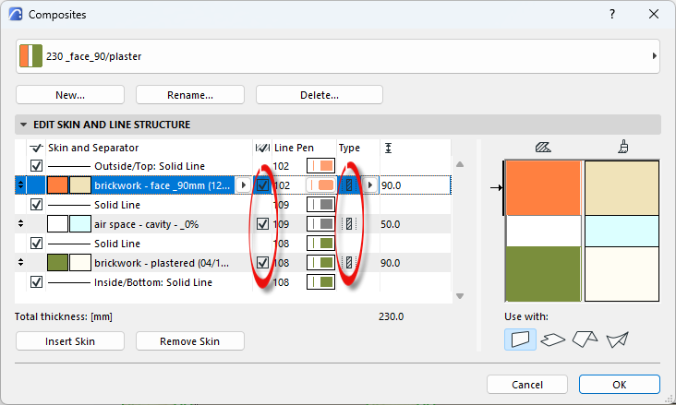Collapse the Edit Skin and Line Structure panel
Image resolution: width=676 pixels, height=405 pixels.
click(24, 125)
